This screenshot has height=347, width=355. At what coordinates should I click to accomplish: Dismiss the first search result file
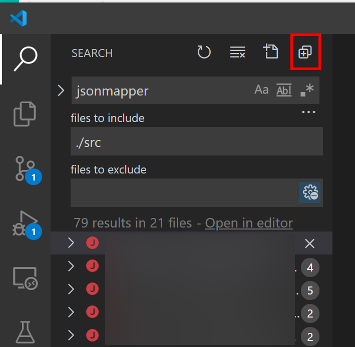309,243
